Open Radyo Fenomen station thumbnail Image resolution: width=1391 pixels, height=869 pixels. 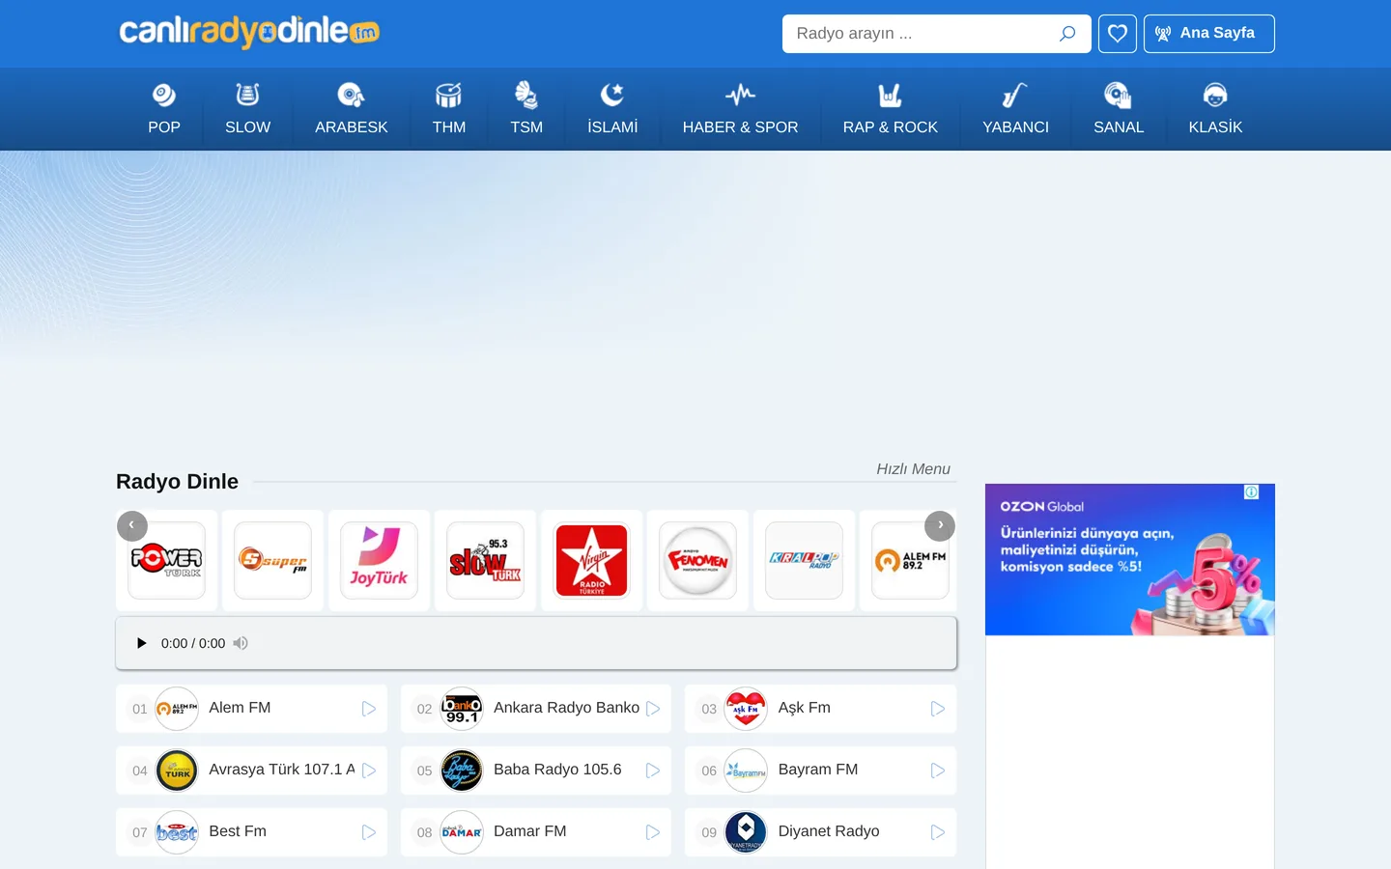pos(697,560)
